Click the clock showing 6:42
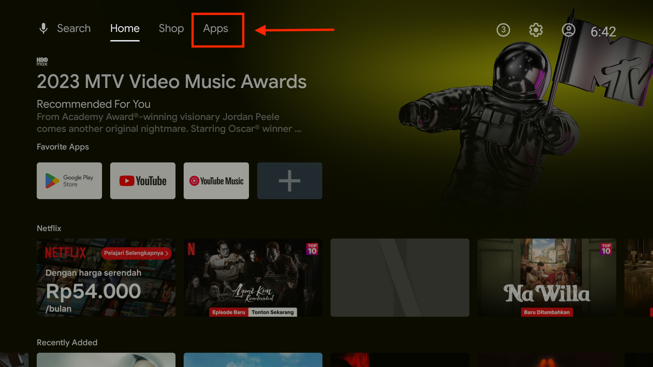The image size is (653, 367). (x=603, y=32)
